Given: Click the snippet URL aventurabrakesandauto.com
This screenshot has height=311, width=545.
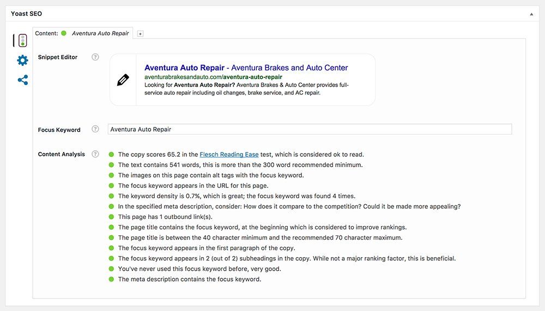Looking at the screenshot, I should (213, 77).
